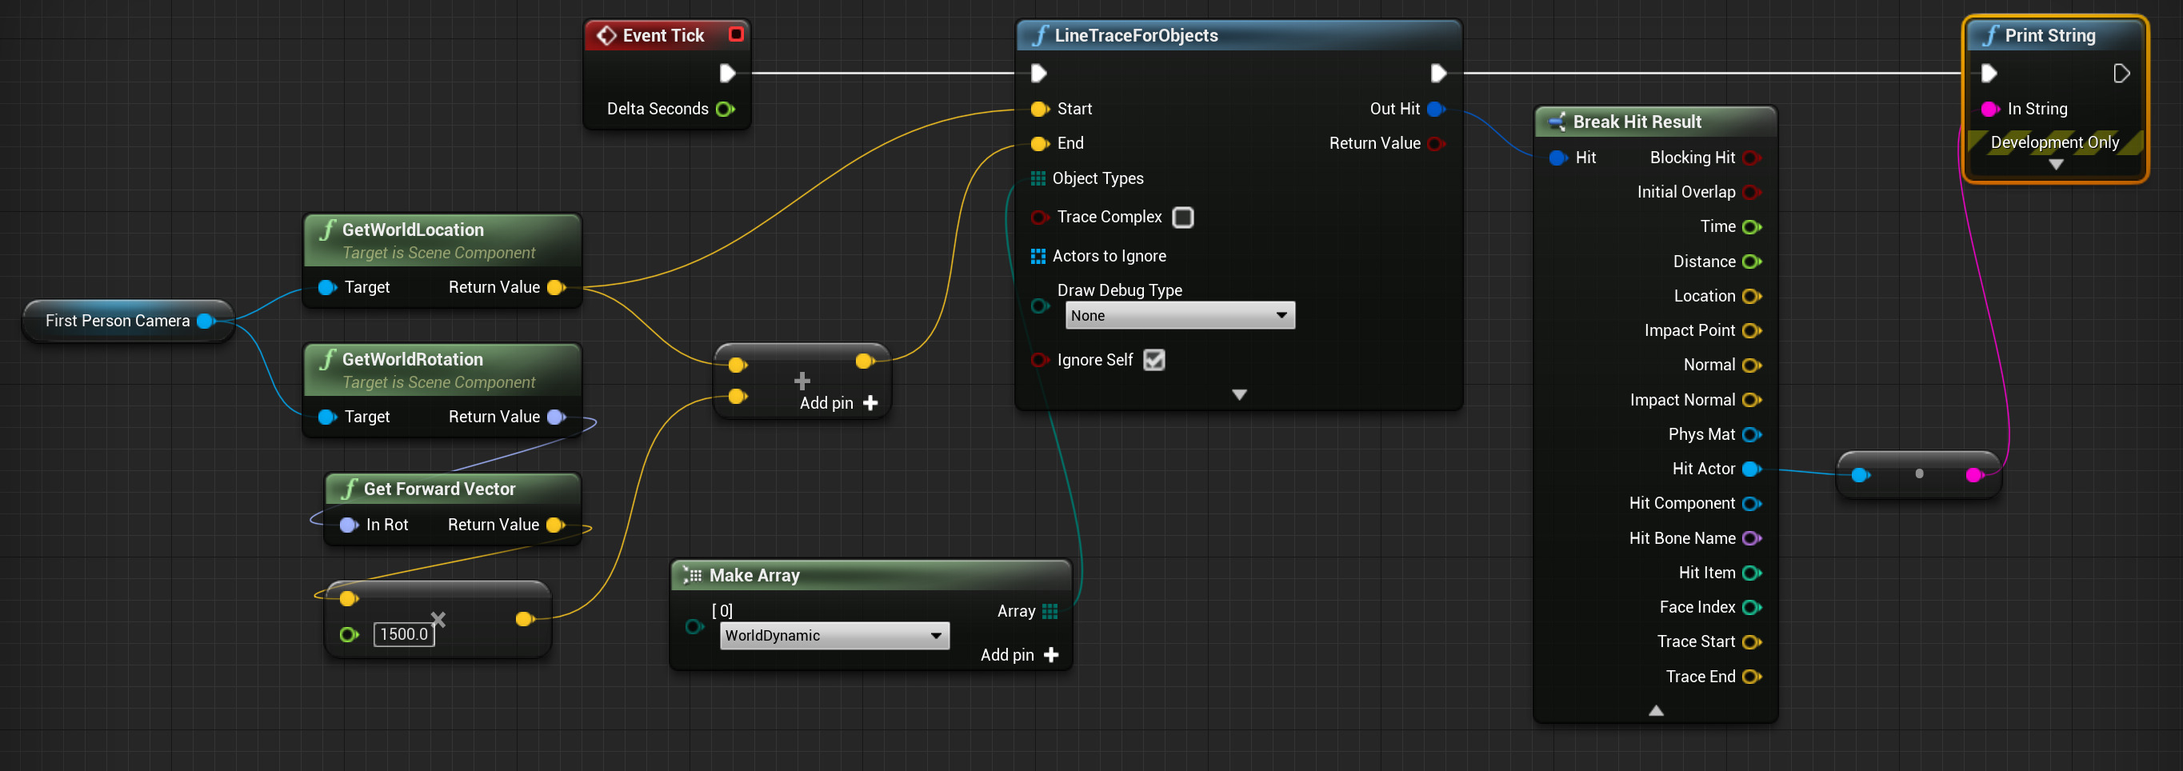Open the WorldDynamic object type dropdown

[834, 636]
